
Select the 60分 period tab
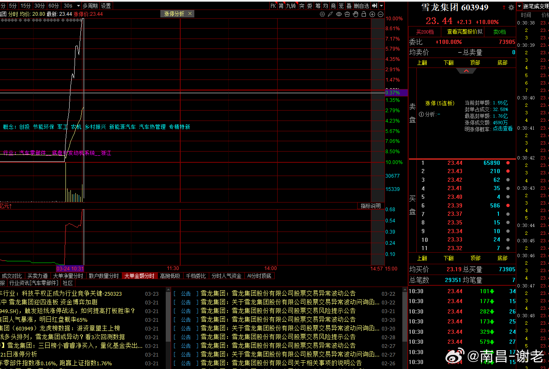(53, 6)
